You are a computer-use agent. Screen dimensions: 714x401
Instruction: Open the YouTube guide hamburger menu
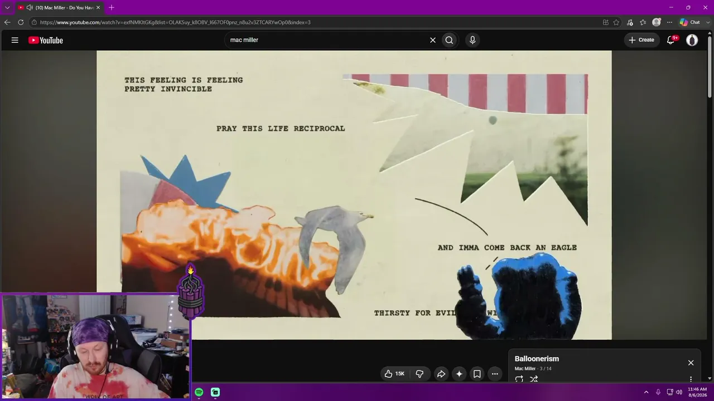(x=15, y=40)
